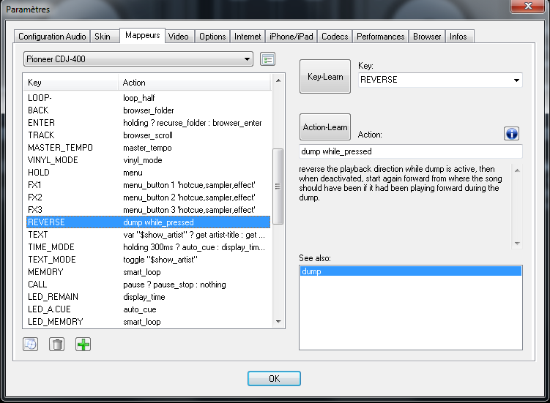Screen dimensions: 550x403
Task: Select the TRACK browser_scroll row
Action: tap(148, 135)
